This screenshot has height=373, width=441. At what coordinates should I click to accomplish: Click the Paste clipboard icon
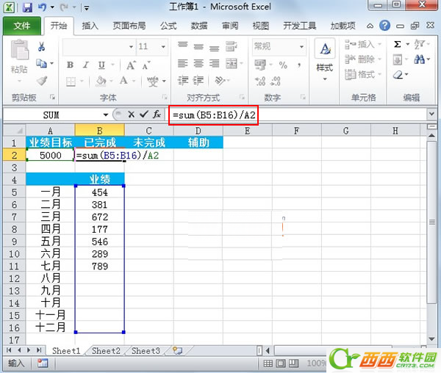[19, 50]
